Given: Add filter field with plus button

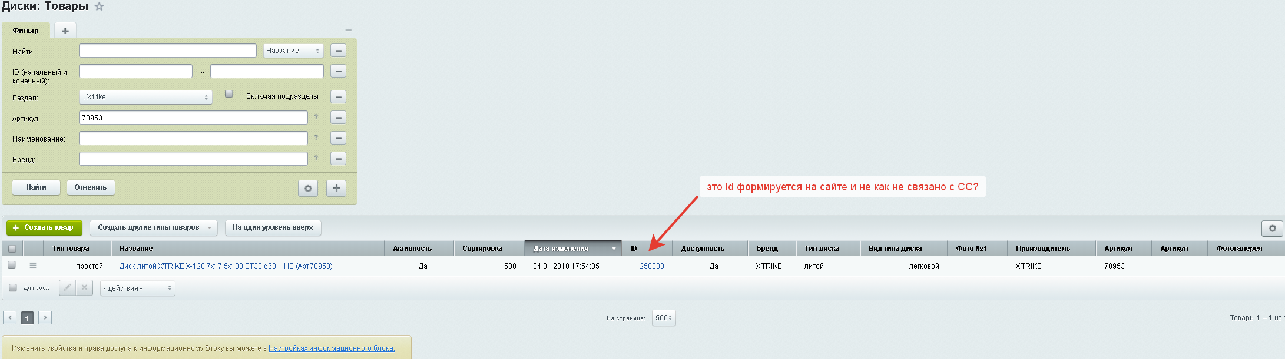Looking at the screenshot, I should (x=336, y=188).
